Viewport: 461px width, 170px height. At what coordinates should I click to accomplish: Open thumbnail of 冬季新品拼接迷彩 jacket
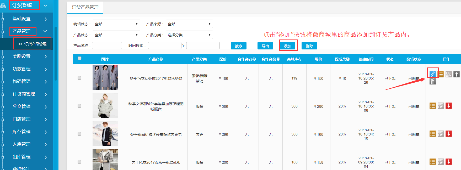(x=105, y=134)
